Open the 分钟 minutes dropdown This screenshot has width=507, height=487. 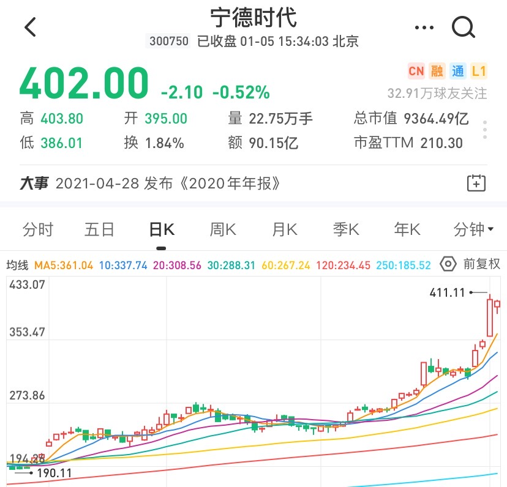click(x=473, y=229)
